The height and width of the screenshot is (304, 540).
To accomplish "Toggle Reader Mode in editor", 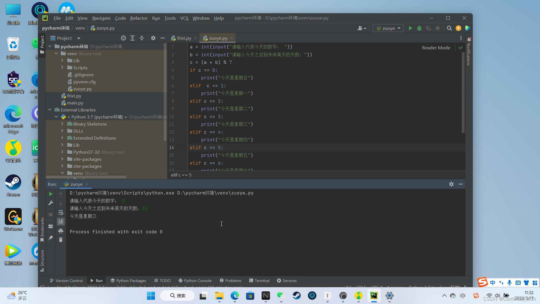I will 436,48.
